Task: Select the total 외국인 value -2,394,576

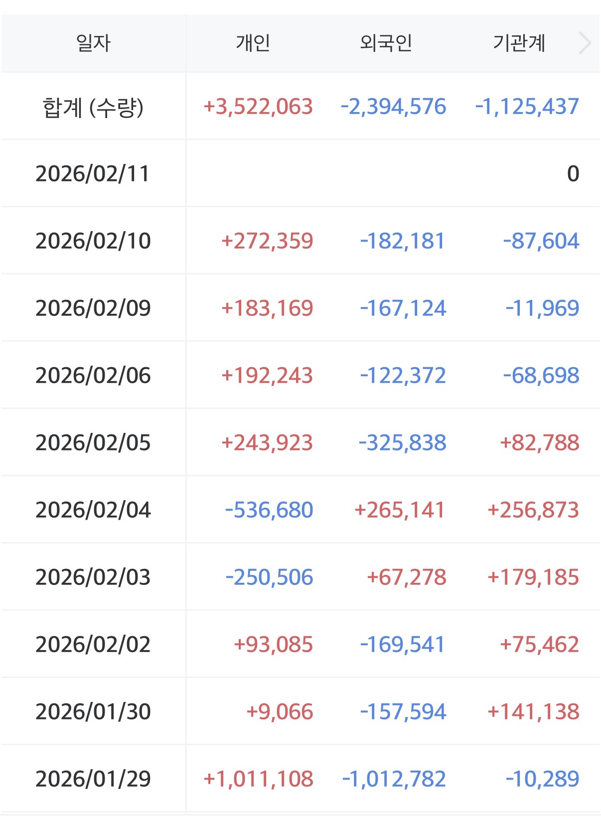Action: [x=393, y=107]
